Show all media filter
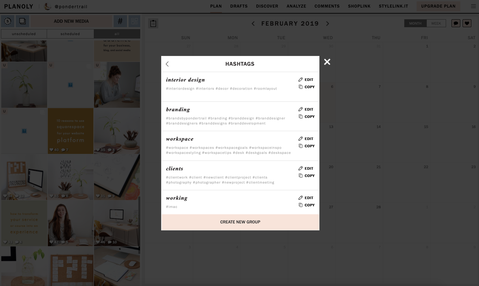The height and width of the screenshot is (286, 479). coord(117,34)
